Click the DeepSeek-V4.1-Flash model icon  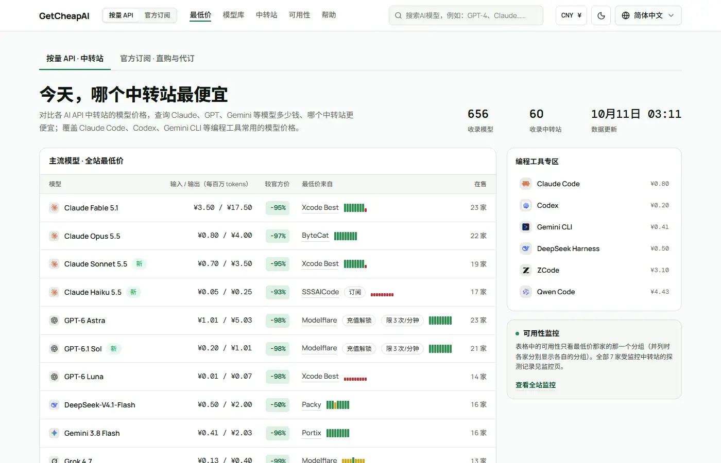[x=54, y=405]
